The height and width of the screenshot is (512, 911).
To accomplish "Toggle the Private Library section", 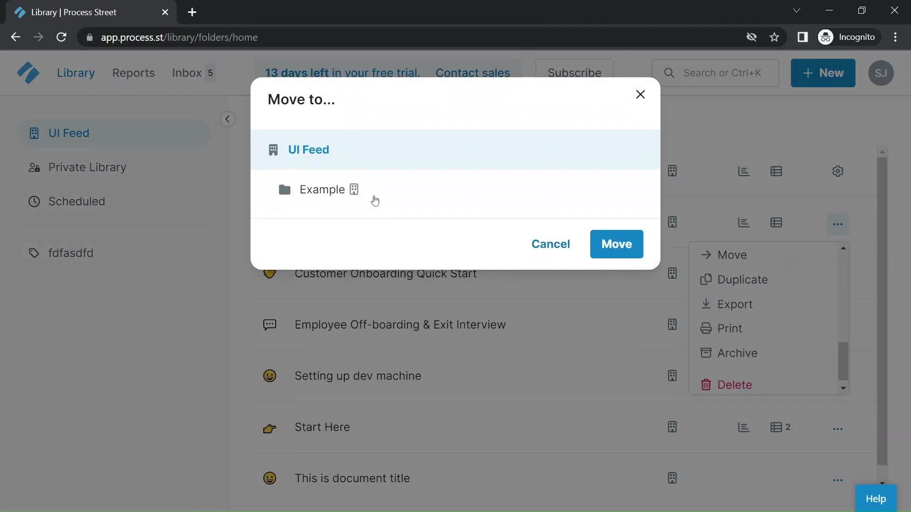I will click(x=87, y=167).
